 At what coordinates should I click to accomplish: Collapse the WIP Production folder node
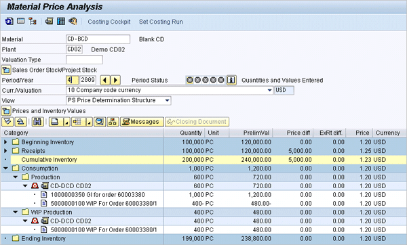click(x=16, y=212)
